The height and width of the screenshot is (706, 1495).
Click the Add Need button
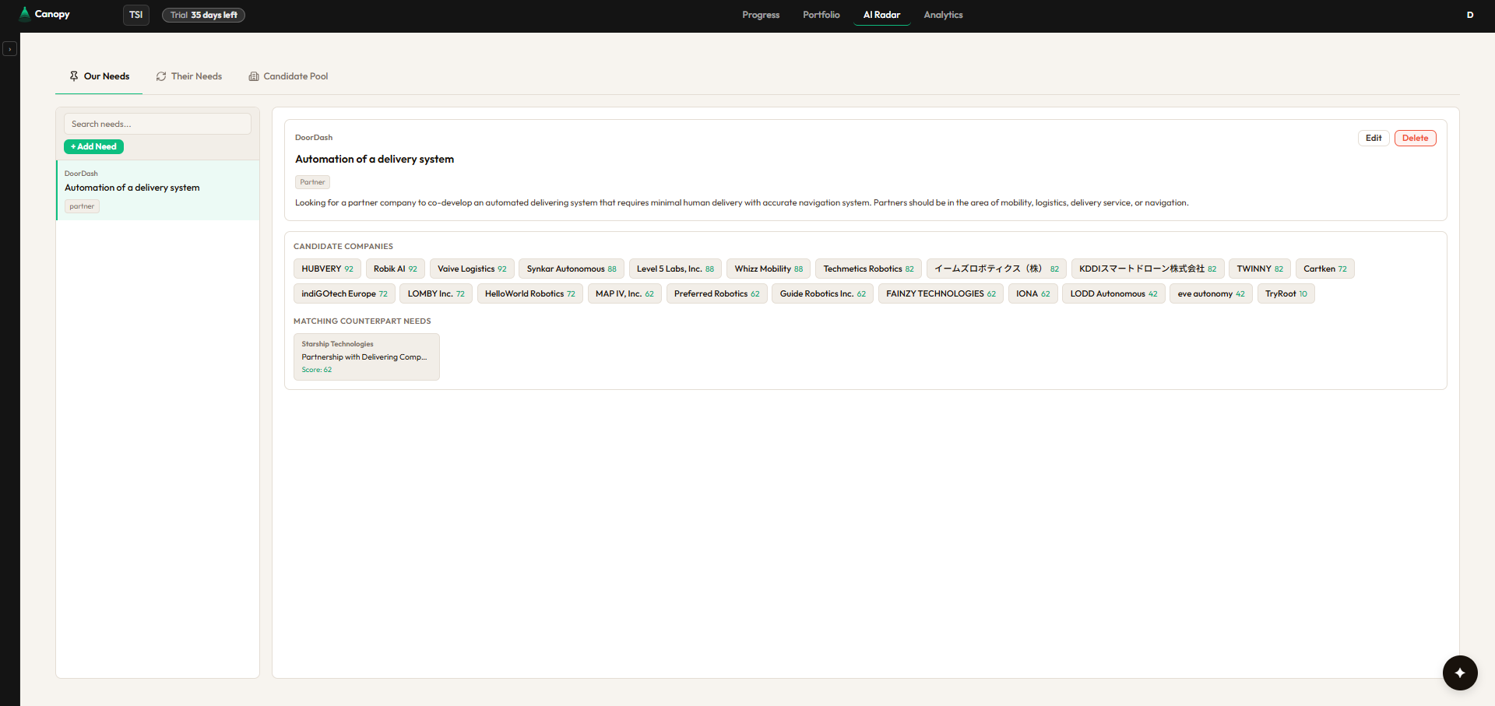point(93,146)
